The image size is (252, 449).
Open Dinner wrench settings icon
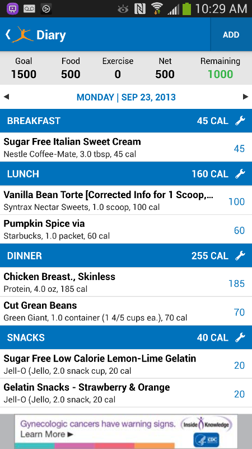coord(240,256)
